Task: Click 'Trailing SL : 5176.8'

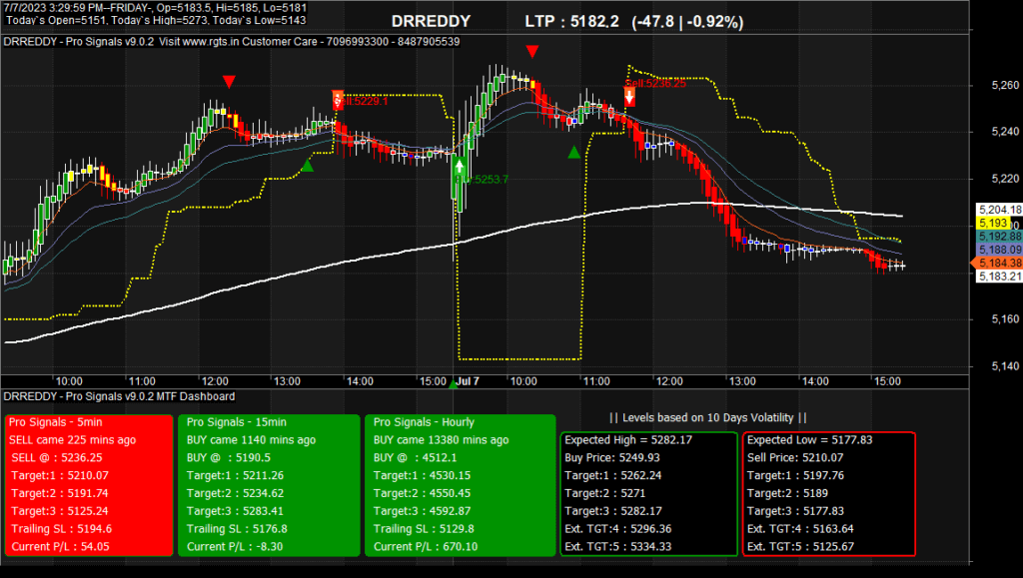Action: coord(237,528)
